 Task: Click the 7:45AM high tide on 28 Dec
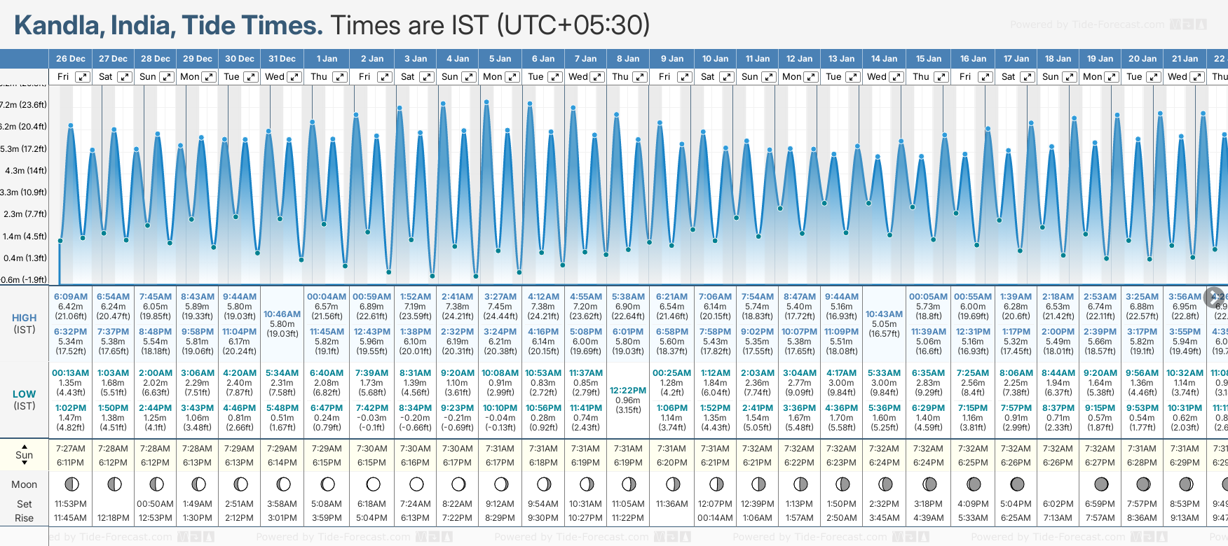pos(155,297)
